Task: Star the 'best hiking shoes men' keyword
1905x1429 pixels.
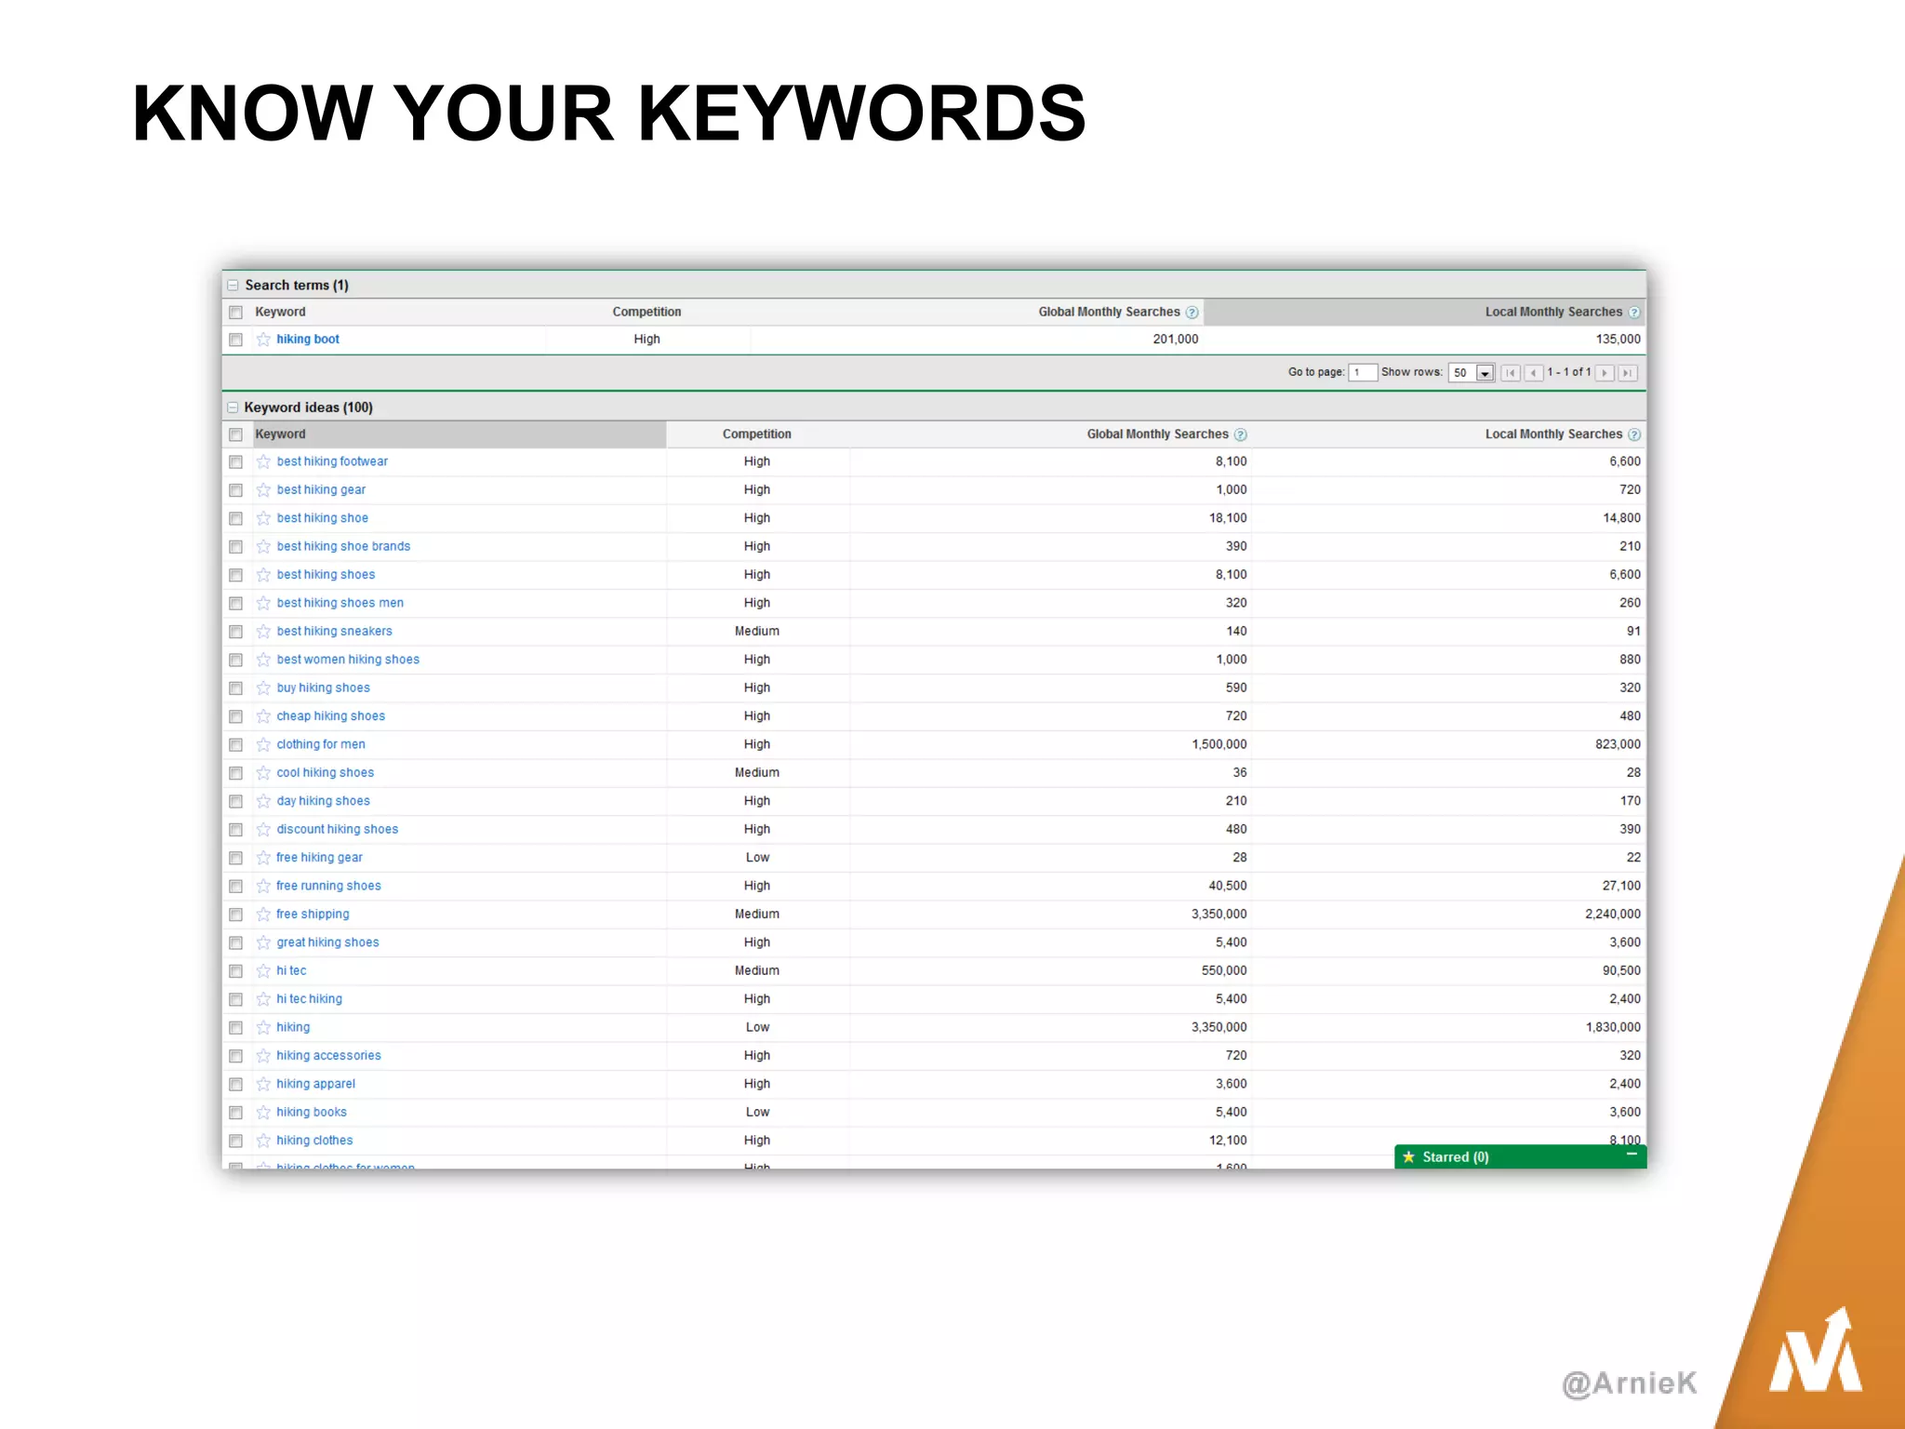Action: pos(263,603)
